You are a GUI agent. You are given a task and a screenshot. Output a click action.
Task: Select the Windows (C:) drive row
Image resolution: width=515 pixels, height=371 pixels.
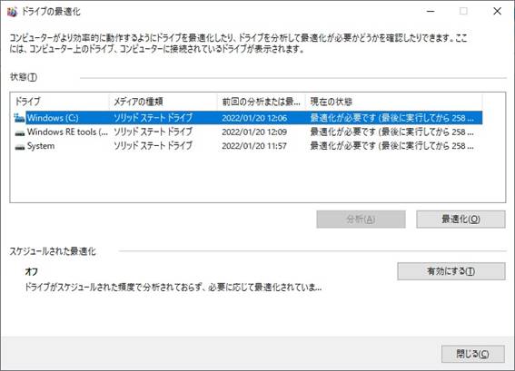(248, 118)
